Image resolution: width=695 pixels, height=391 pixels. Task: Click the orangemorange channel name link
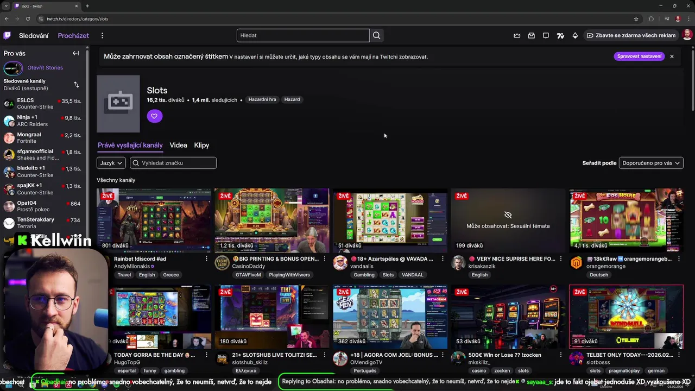coord(606,267)
